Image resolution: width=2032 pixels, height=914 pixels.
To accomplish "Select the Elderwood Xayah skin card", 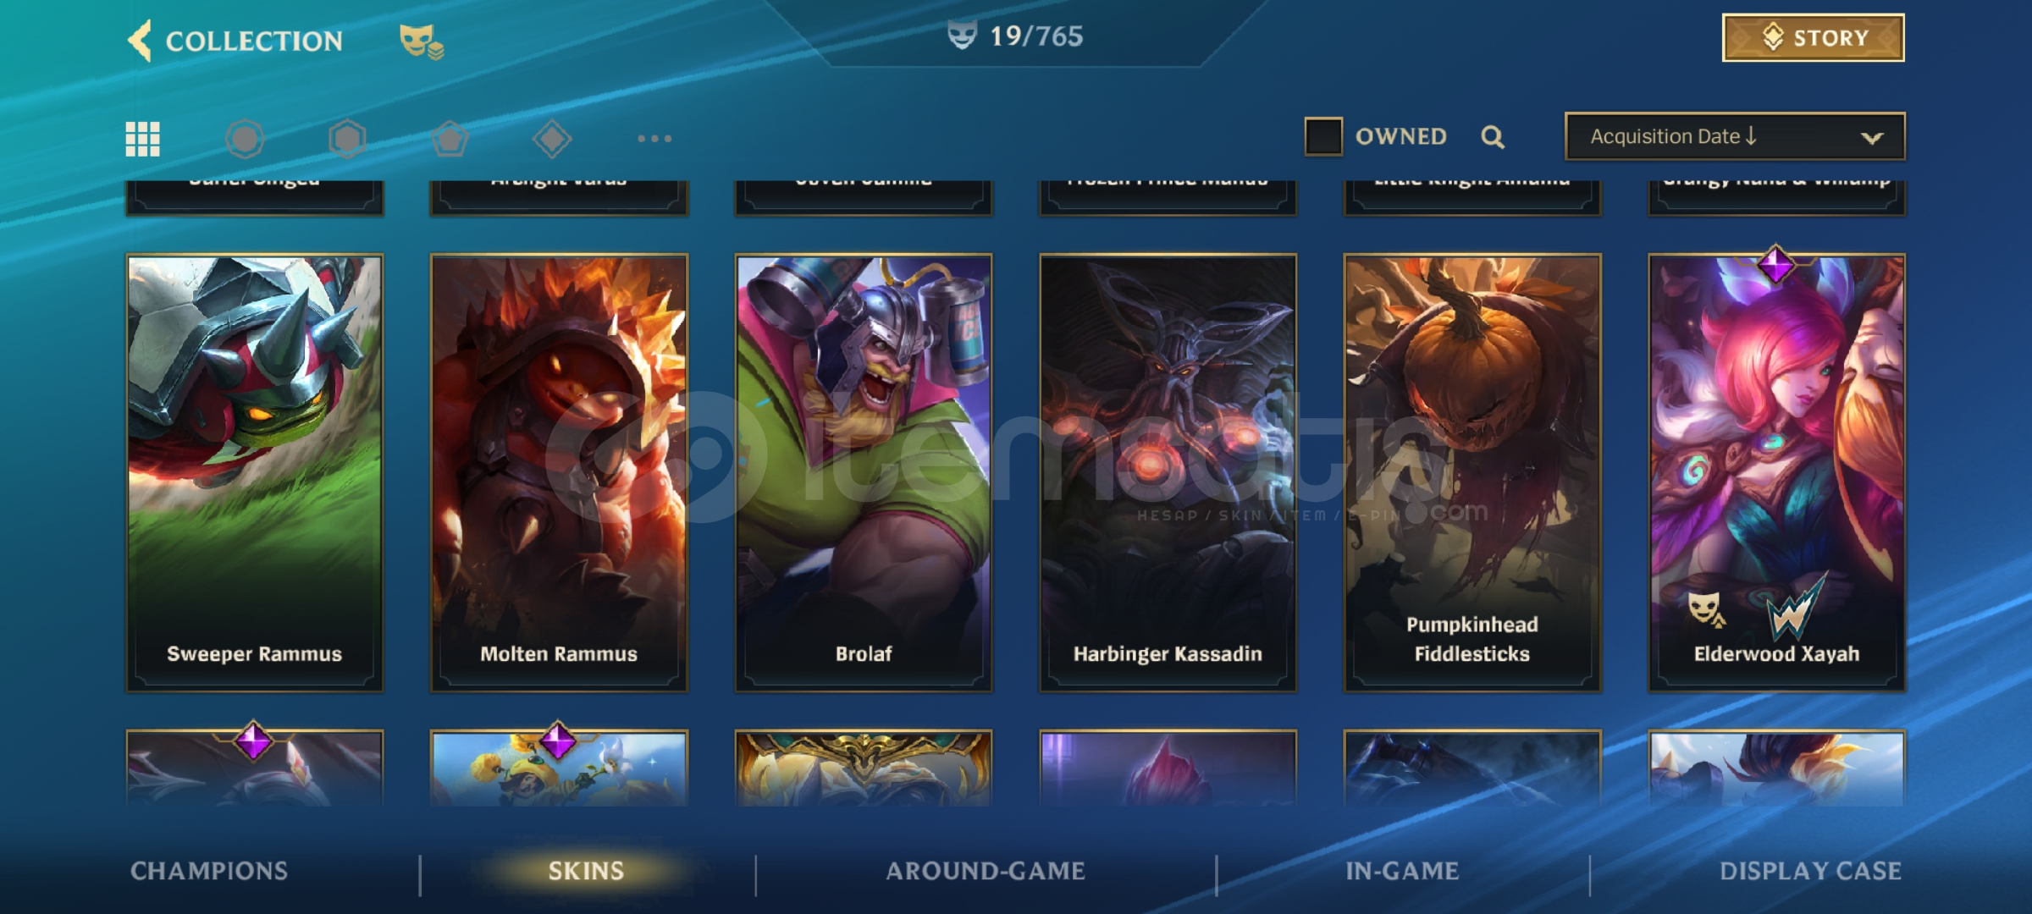I will click(1776, 473).
